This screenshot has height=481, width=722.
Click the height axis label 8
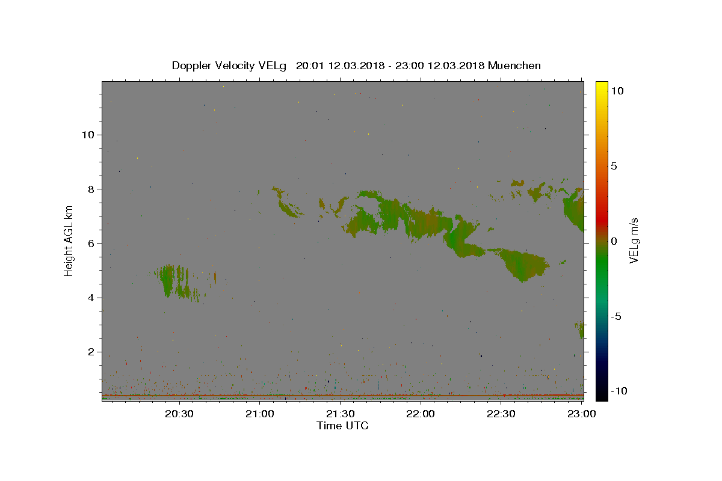90,189
